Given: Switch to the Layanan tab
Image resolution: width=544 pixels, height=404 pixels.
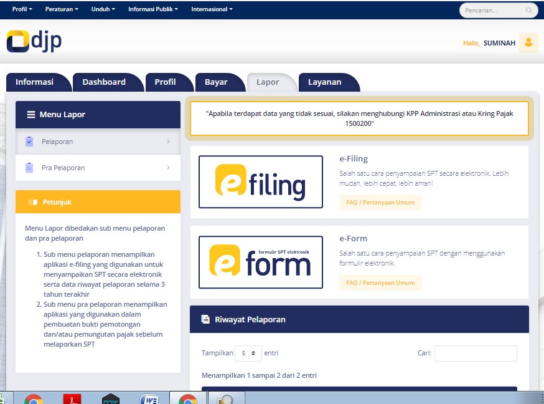Looking at the screenshot, I should (329, 82).
